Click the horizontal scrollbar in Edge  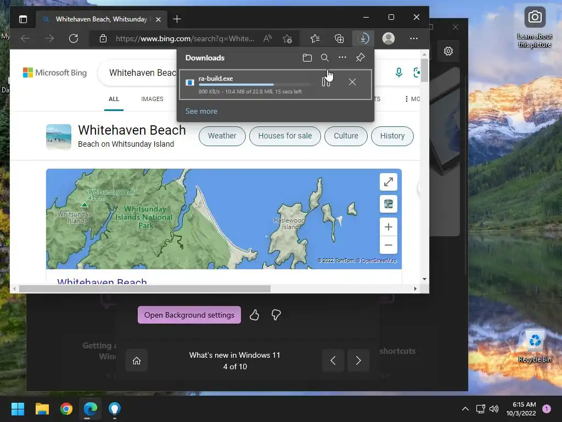145,288
